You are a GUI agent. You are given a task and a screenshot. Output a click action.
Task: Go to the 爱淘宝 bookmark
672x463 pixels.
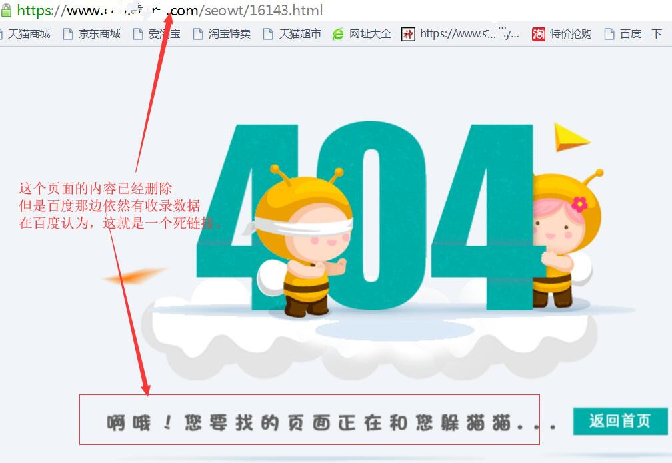163,34
